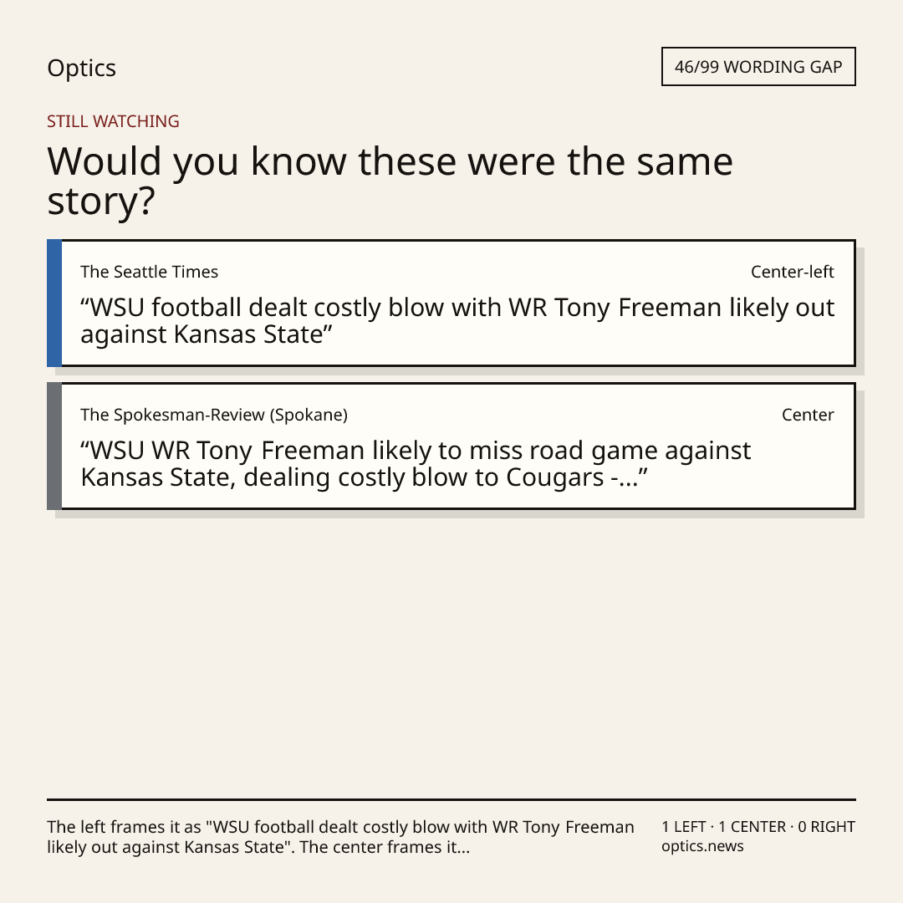Viewport: 903px width, 903px height.
Task: Click the horizontal divider above the footer
Action: (x=451, y=799)
